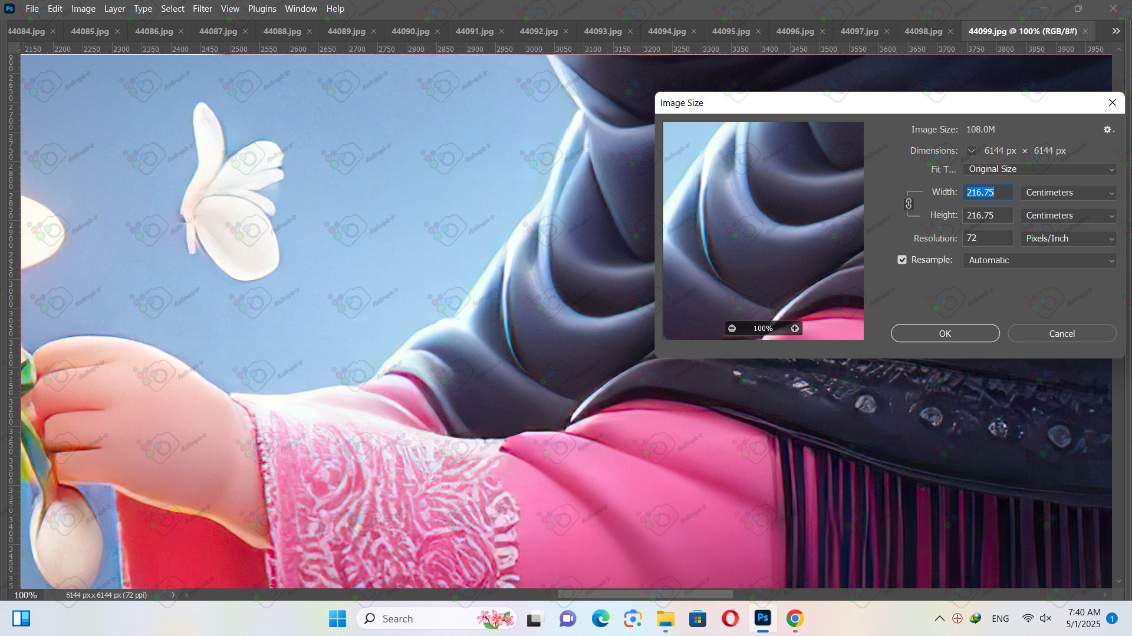Open Microsoft Store from taskbar
The width and height of the screenshot is (1132, 636).
(x=698, y=618)
